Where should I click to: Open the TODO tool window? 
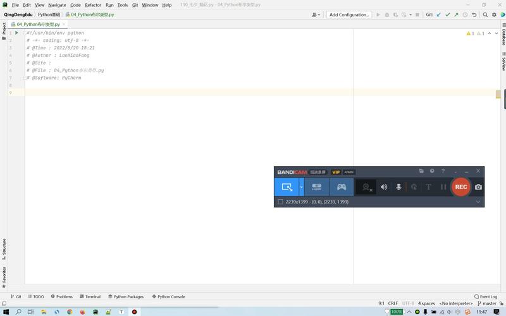coord(36,296)
